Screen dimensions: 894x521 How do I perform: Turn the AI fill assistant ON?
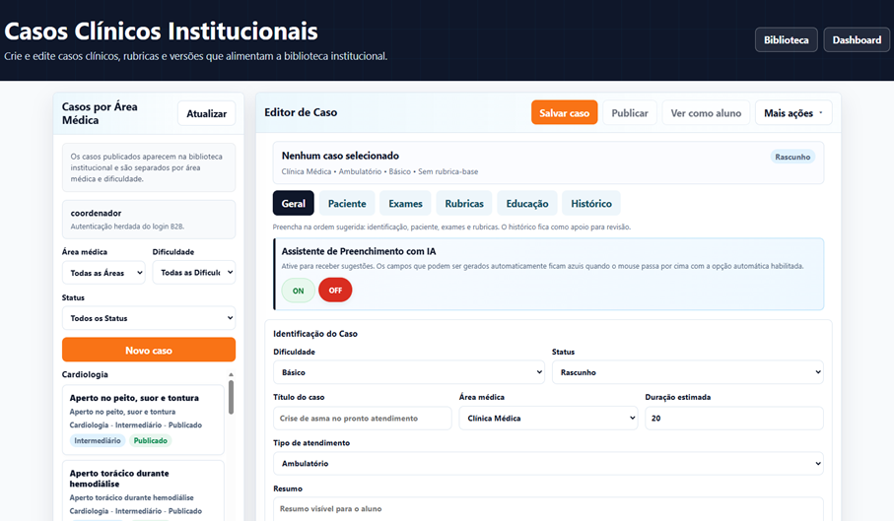point(298,291)
